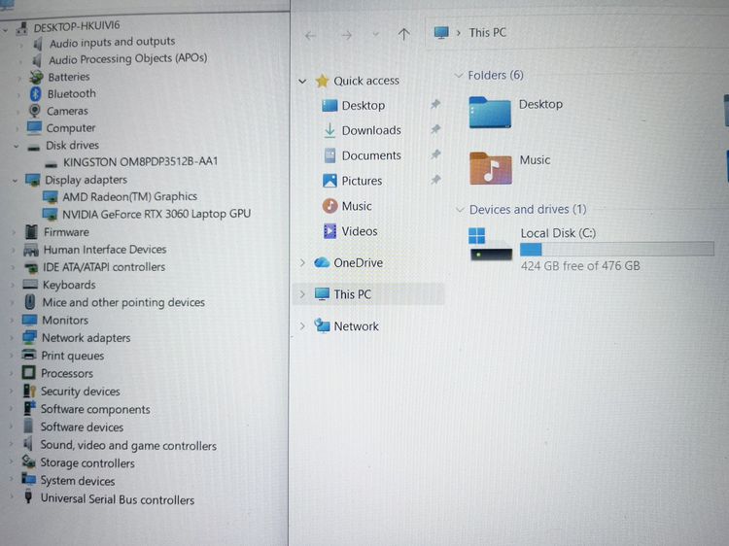Select KINGSTON OM8PDP3512B-AA1 disk drive
Screen dimensions: 729x546
[x=140, y=161]
